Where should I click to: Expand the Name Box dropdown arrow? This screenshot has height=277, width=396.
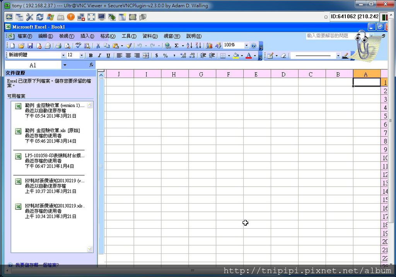(x=65, y=65)
